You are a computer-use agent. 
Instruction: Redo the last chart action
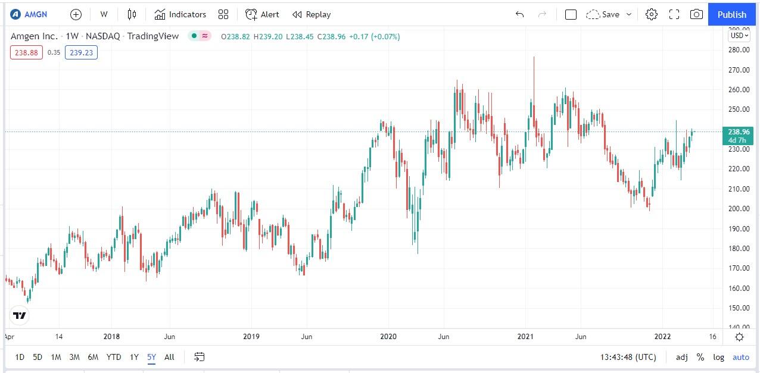click(542, 14)
